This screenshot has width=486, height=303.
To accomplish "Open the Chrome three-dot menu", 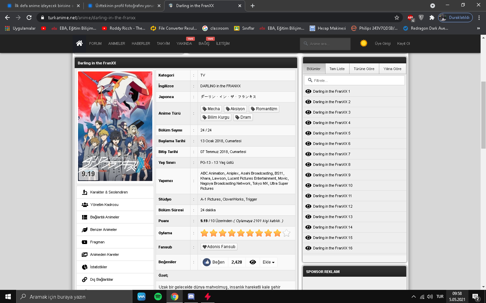I will click(x=479, y=18).
